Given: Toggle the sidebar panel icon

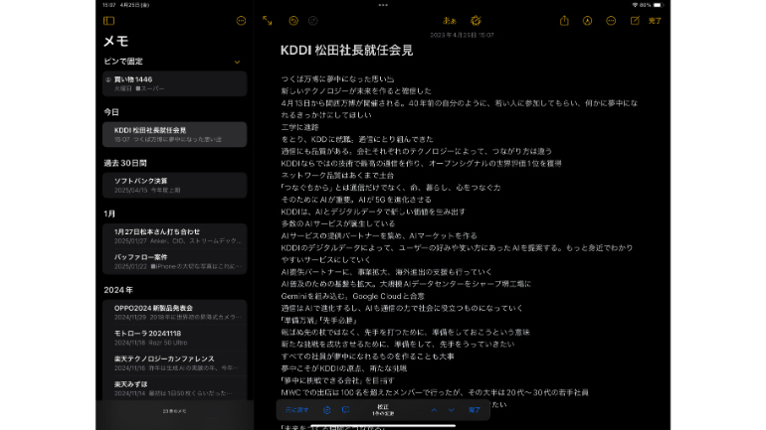Looking at the screenshot, I should (x=109, y=21).
